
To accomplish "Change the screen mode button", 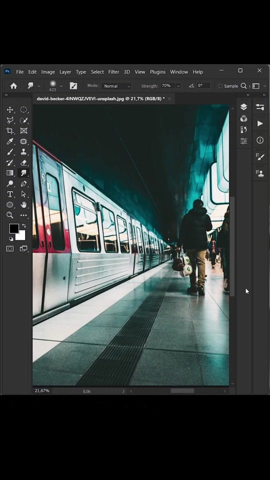I will [x=23, y=248].
